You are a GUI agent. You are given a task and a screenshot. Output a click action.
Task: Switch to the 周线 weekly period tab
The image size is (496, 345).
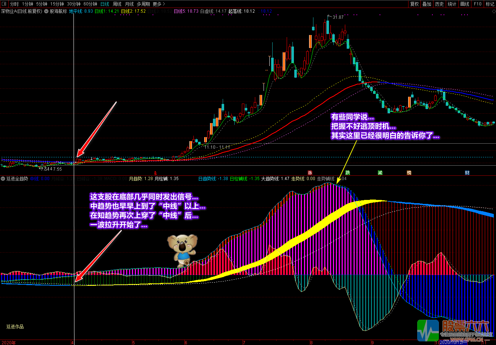point(117,4)
